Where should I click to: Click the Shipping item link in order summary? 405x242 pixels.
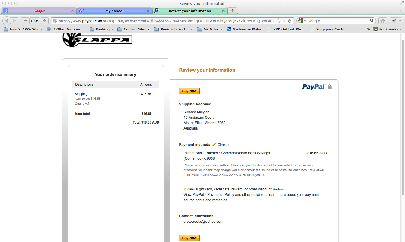point(81,94)
